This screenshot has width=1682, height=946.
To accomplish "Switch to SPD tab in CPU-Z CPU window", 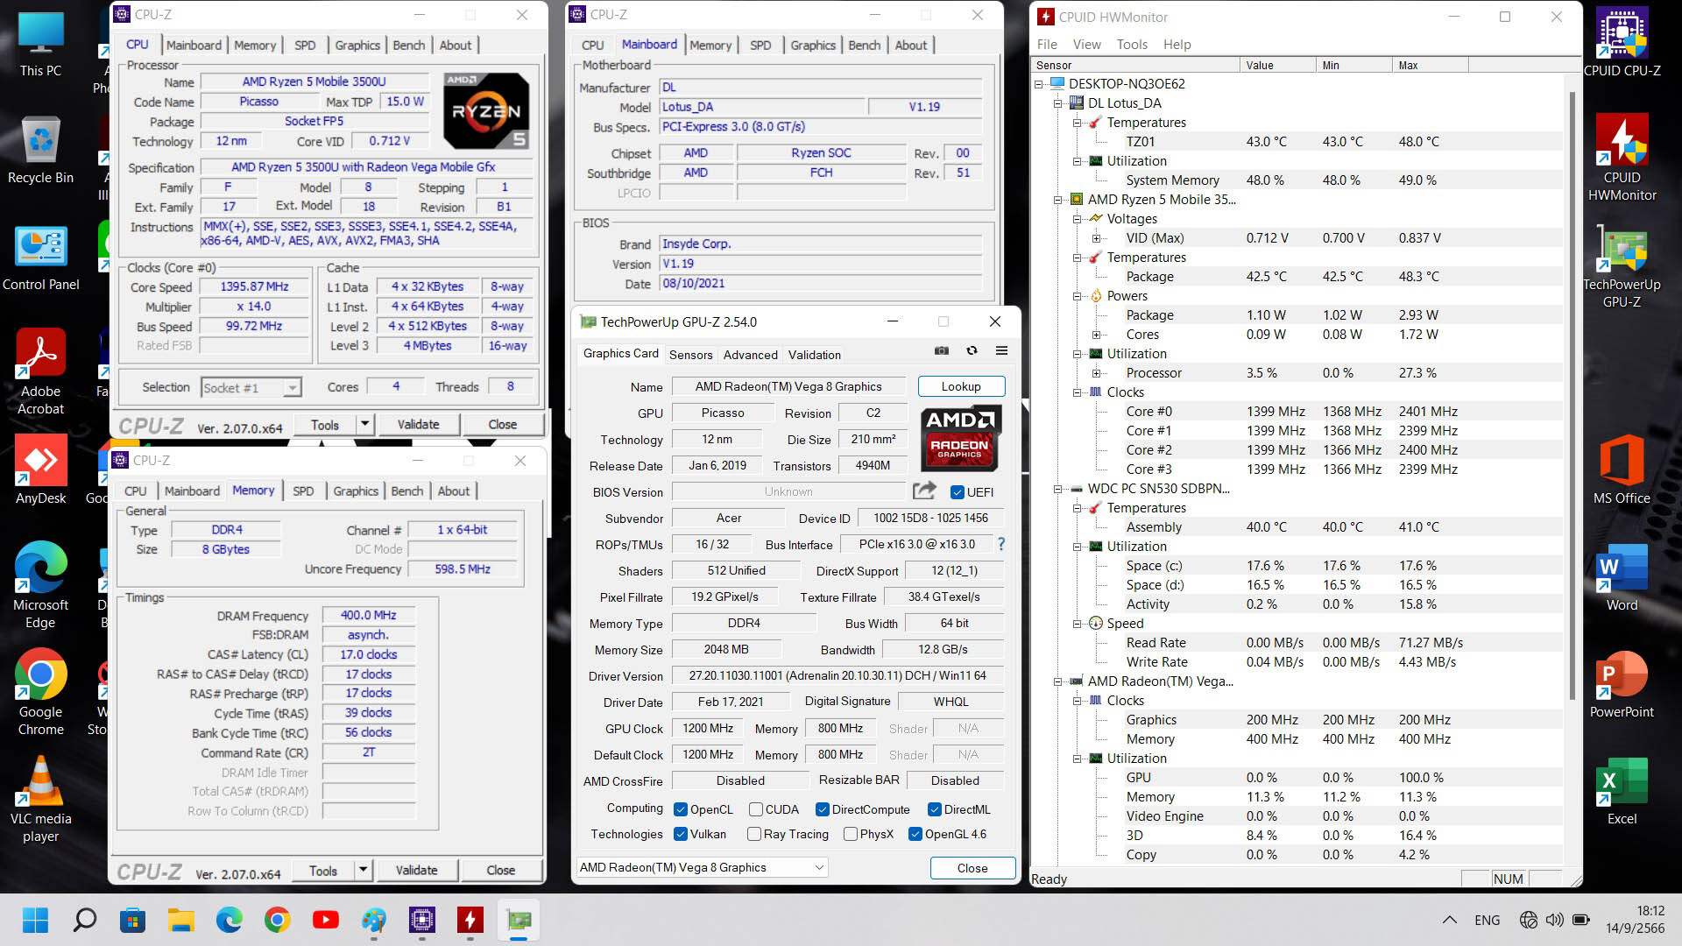I will 305,46.
